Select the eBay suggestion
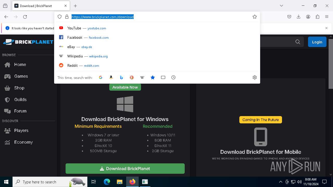The image size is (333, 187). [x=157, y=47]
